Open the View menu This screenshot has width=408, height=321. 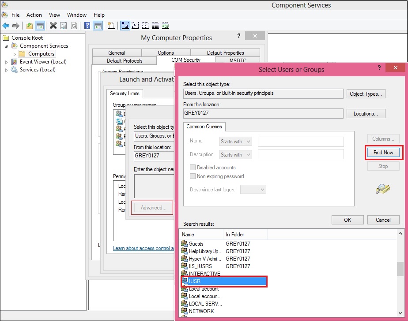click(x=54, y=15)
